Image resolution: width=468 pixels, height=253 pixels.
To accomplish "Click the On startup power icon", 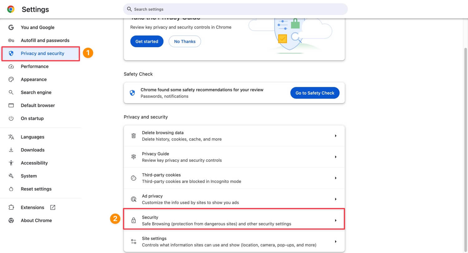I will [11, 118].
